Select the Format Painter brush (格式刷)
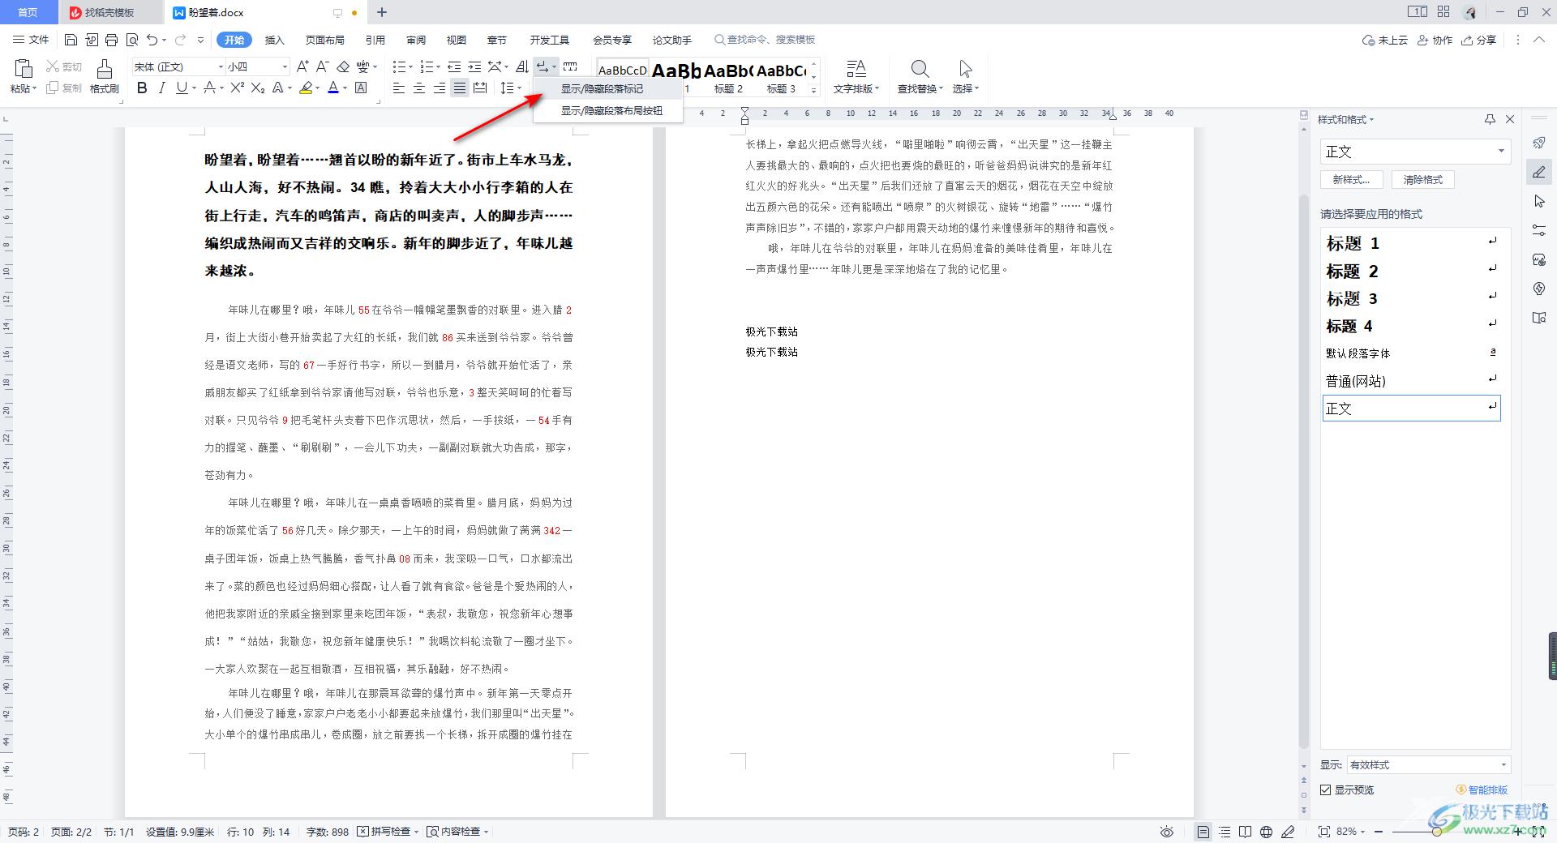The height and width of the screenshot is (843, 1557). pos(104,76)
